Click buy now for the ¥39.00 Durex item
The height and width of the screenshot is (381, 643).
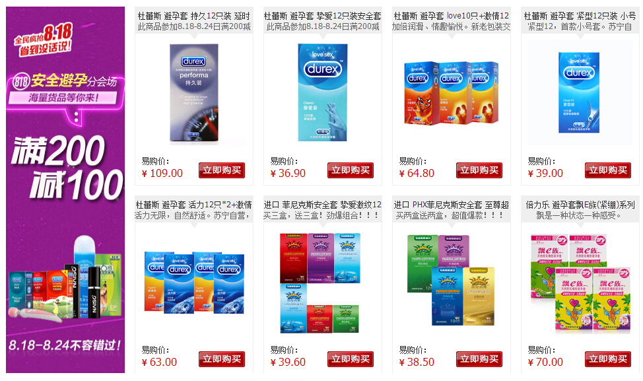coord(608,170)
